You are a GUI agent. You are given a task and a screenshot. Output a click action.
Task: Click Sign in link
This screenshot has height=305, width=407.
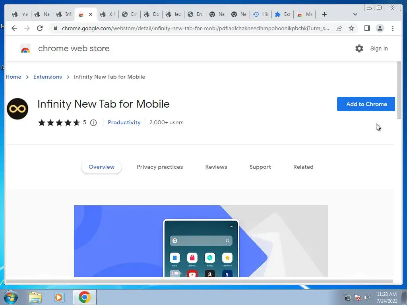pos(379,48)
